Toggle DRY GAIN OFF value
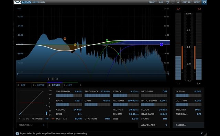 click(165, 91)
